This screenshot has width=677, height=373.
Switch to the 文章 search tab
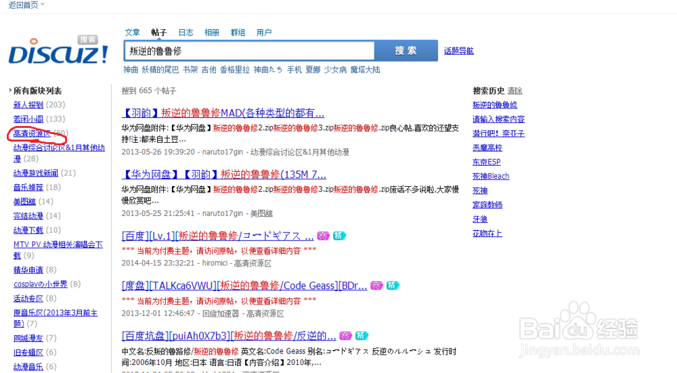coord(132,32)
